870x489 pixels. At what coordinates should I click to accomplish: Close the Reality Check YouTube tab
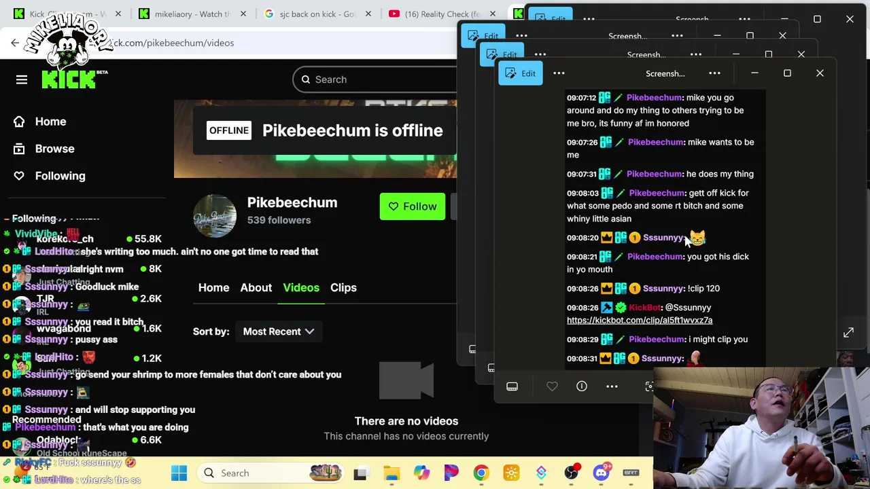[492, 14]
